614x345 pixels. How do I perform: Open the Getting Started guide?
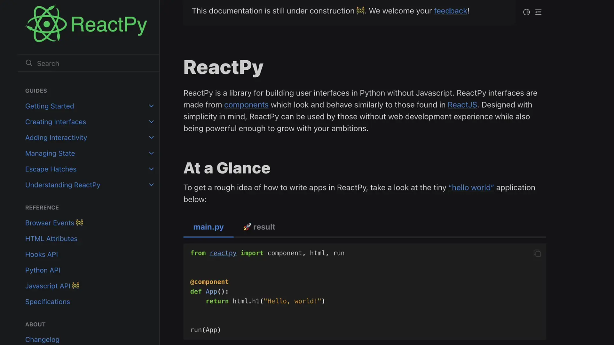pos(50,106)
